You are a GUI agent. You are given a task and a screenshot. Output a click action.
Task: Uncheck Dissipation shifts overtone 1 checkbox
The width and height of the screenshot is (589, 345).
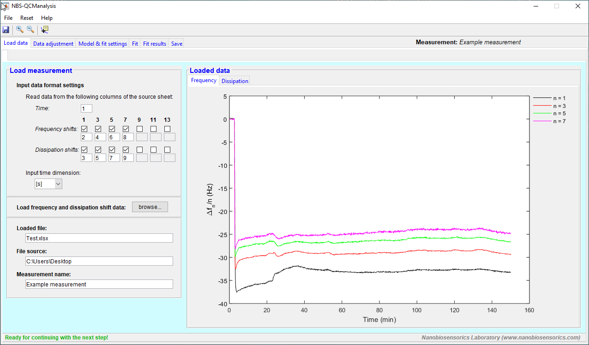(84, 150)
